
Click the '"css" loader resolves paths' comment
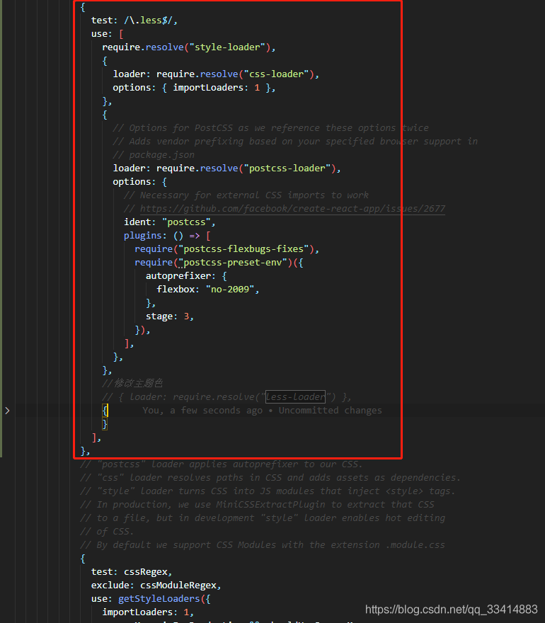pyautogui.click(x=270, y=478)
